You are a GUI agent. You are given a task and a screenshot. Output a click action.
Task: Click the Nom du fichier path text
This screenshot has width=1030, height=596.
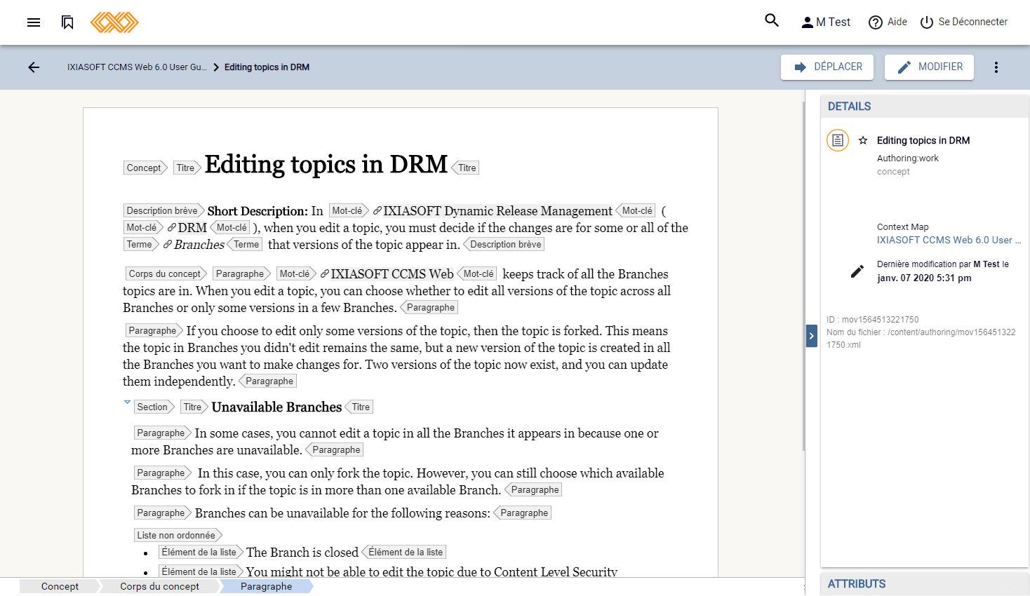click(921, 339)
